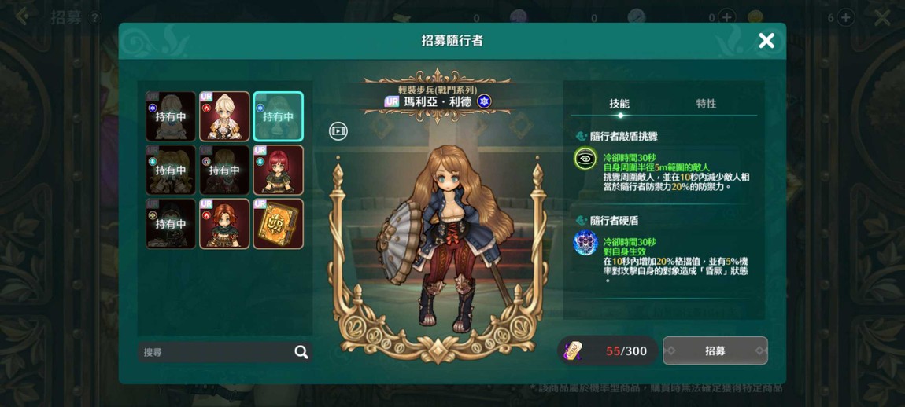This screenshot has height=407, width=905.
Task: Click the search magnifier icon
Action: point(301,352)
